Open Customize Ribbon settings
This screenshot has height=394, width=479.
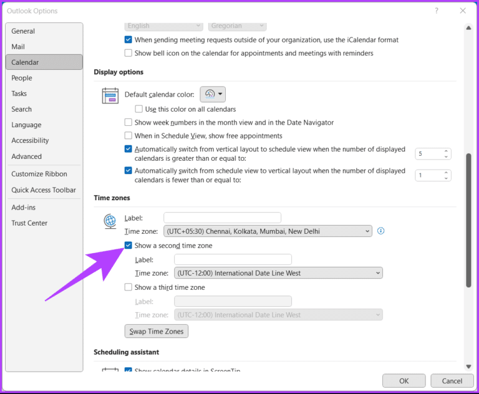click(44, 174)
